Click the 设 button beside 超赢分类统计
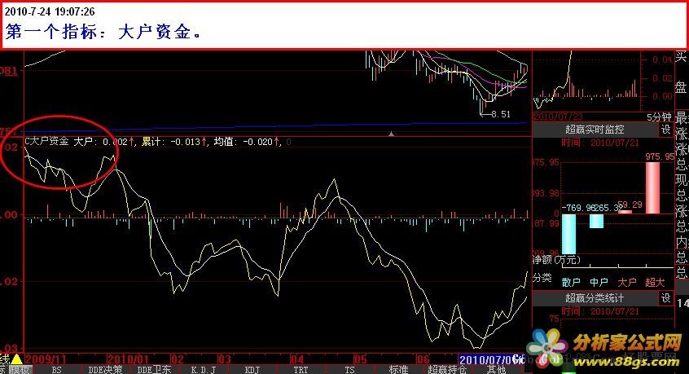This screenshot has height=374, width=689. coord(666,298)
